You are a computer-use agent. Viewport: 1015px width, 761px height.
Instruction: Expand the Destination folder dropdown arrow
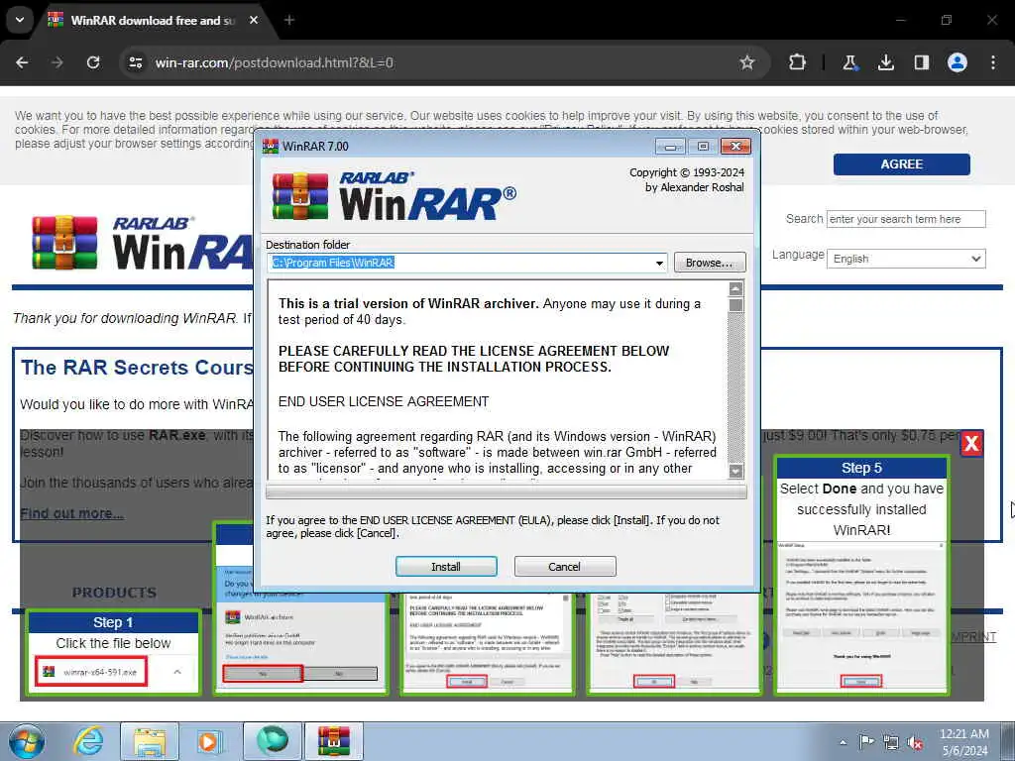click(x=659, y=263)
